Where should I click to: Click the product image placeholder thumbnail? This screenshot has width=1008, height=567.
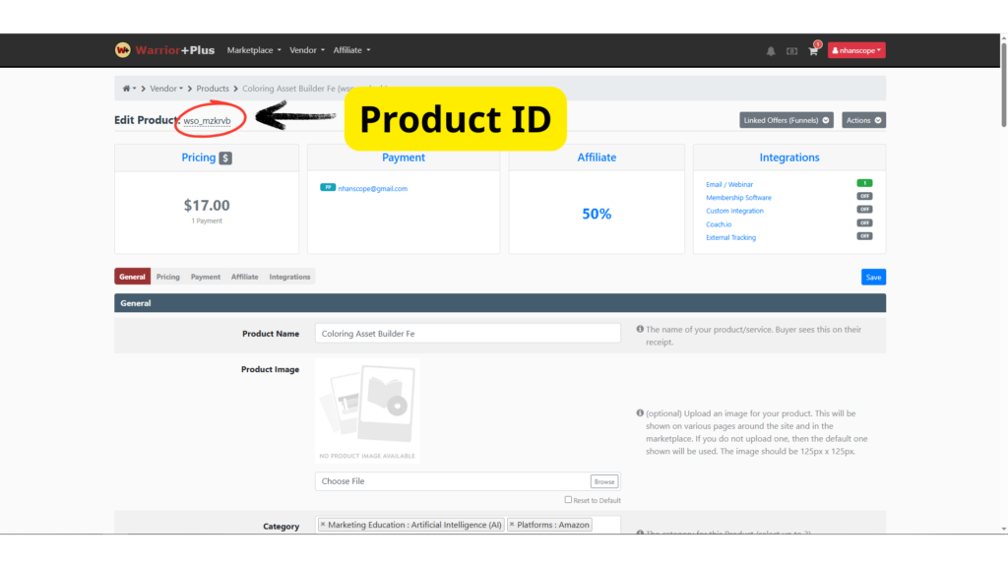pos(367,409)
